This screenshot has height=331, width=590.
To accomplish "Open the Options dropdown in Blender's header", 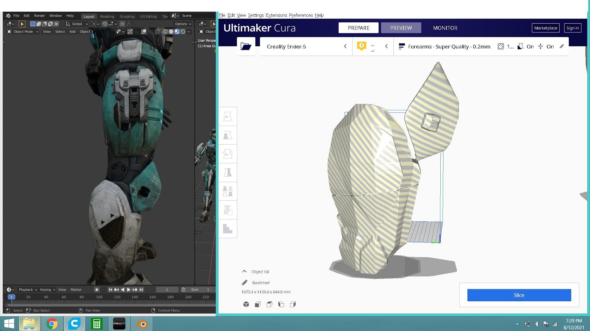I will 183,24.
